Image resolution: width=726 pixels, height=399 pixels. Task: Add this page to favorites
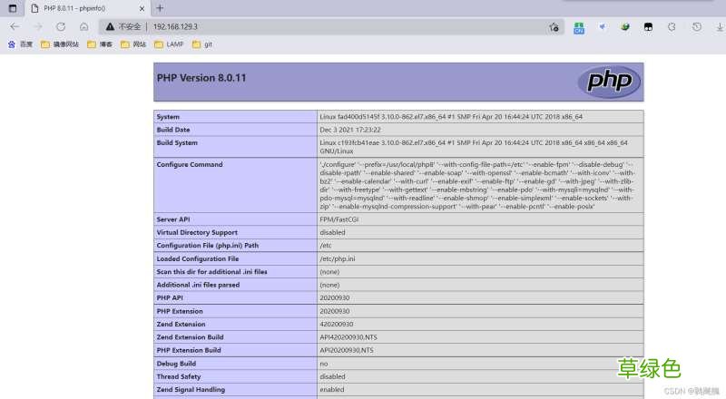click(x=554, y=27)
